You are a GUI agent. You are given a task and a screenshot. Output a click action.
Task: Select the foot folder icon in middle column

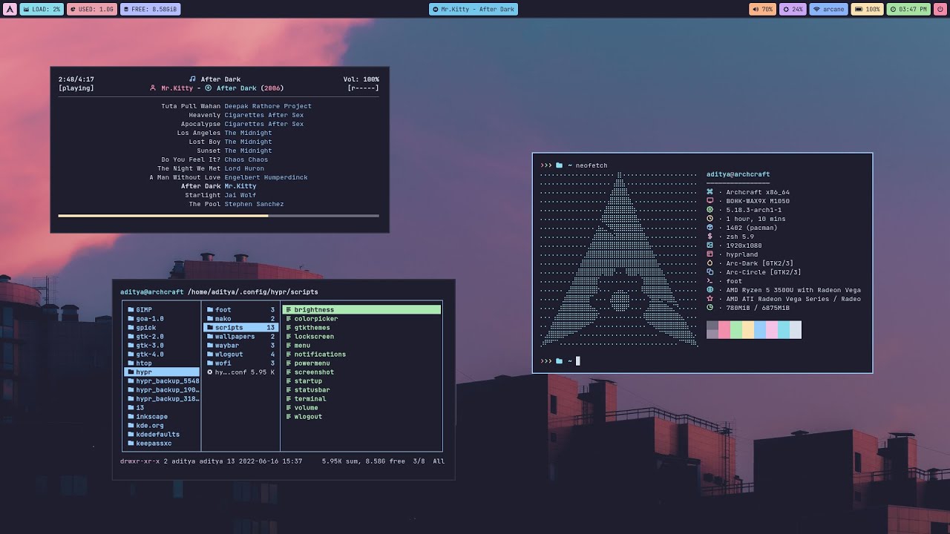click(210, 310)
